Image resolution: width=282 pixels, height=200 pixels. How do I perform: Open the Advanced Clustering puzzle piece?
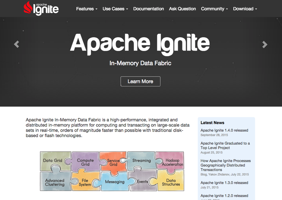tap(55, 182)
